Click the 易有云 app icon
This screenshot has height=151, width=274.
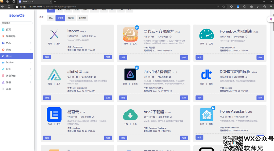[54, 114]
